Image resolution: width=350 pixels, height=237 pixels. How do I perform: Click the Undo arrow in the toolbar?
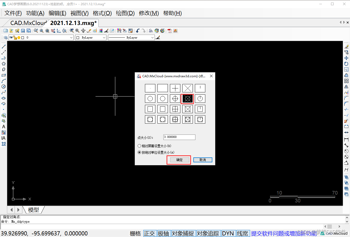tap(138, 31)
